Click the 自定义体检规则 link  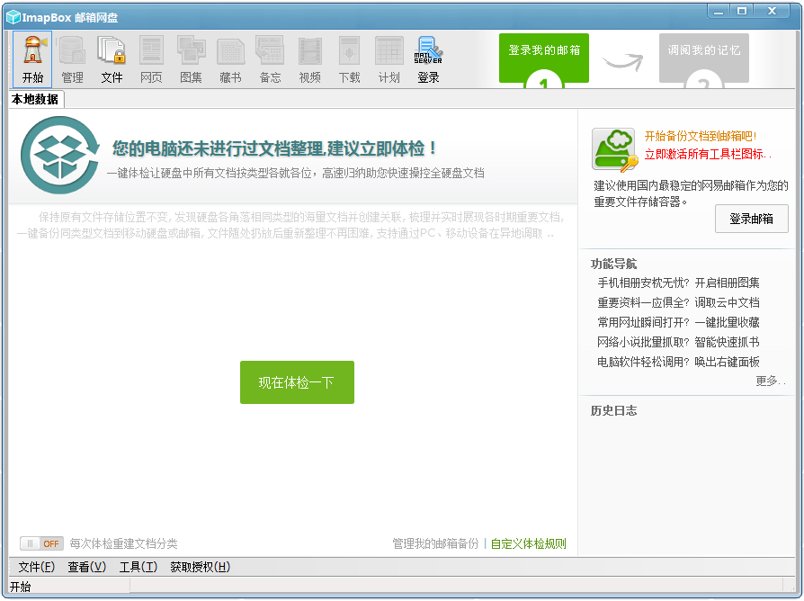pyautogui.click(x=529, y=543)
